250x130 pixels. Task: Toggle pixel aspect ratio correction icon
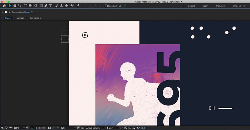coord(121,128)
